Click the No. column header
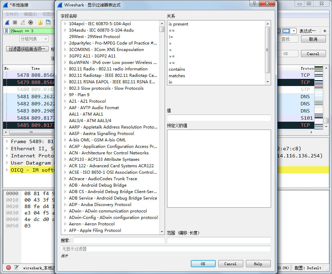The image size is (332, 274). [x=17, y=68]
